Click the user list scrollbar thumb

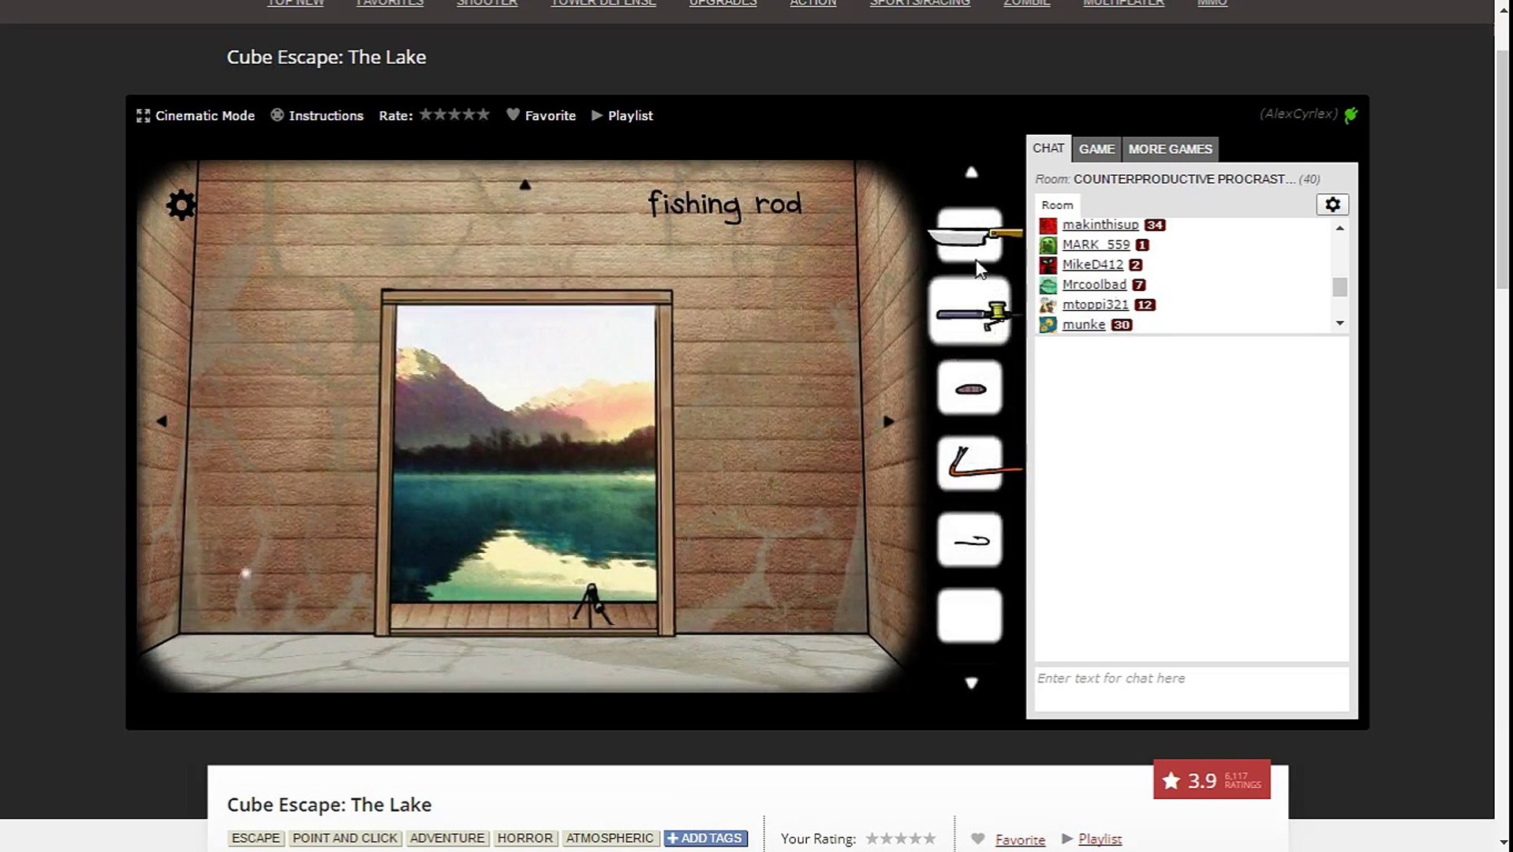coord(1339,287)
